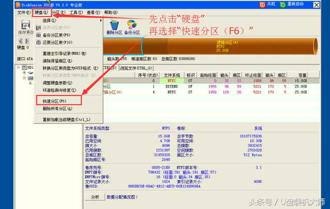
Task: Click the 逻辑分区(4) segment in disk bar
Action: [230, 46]
